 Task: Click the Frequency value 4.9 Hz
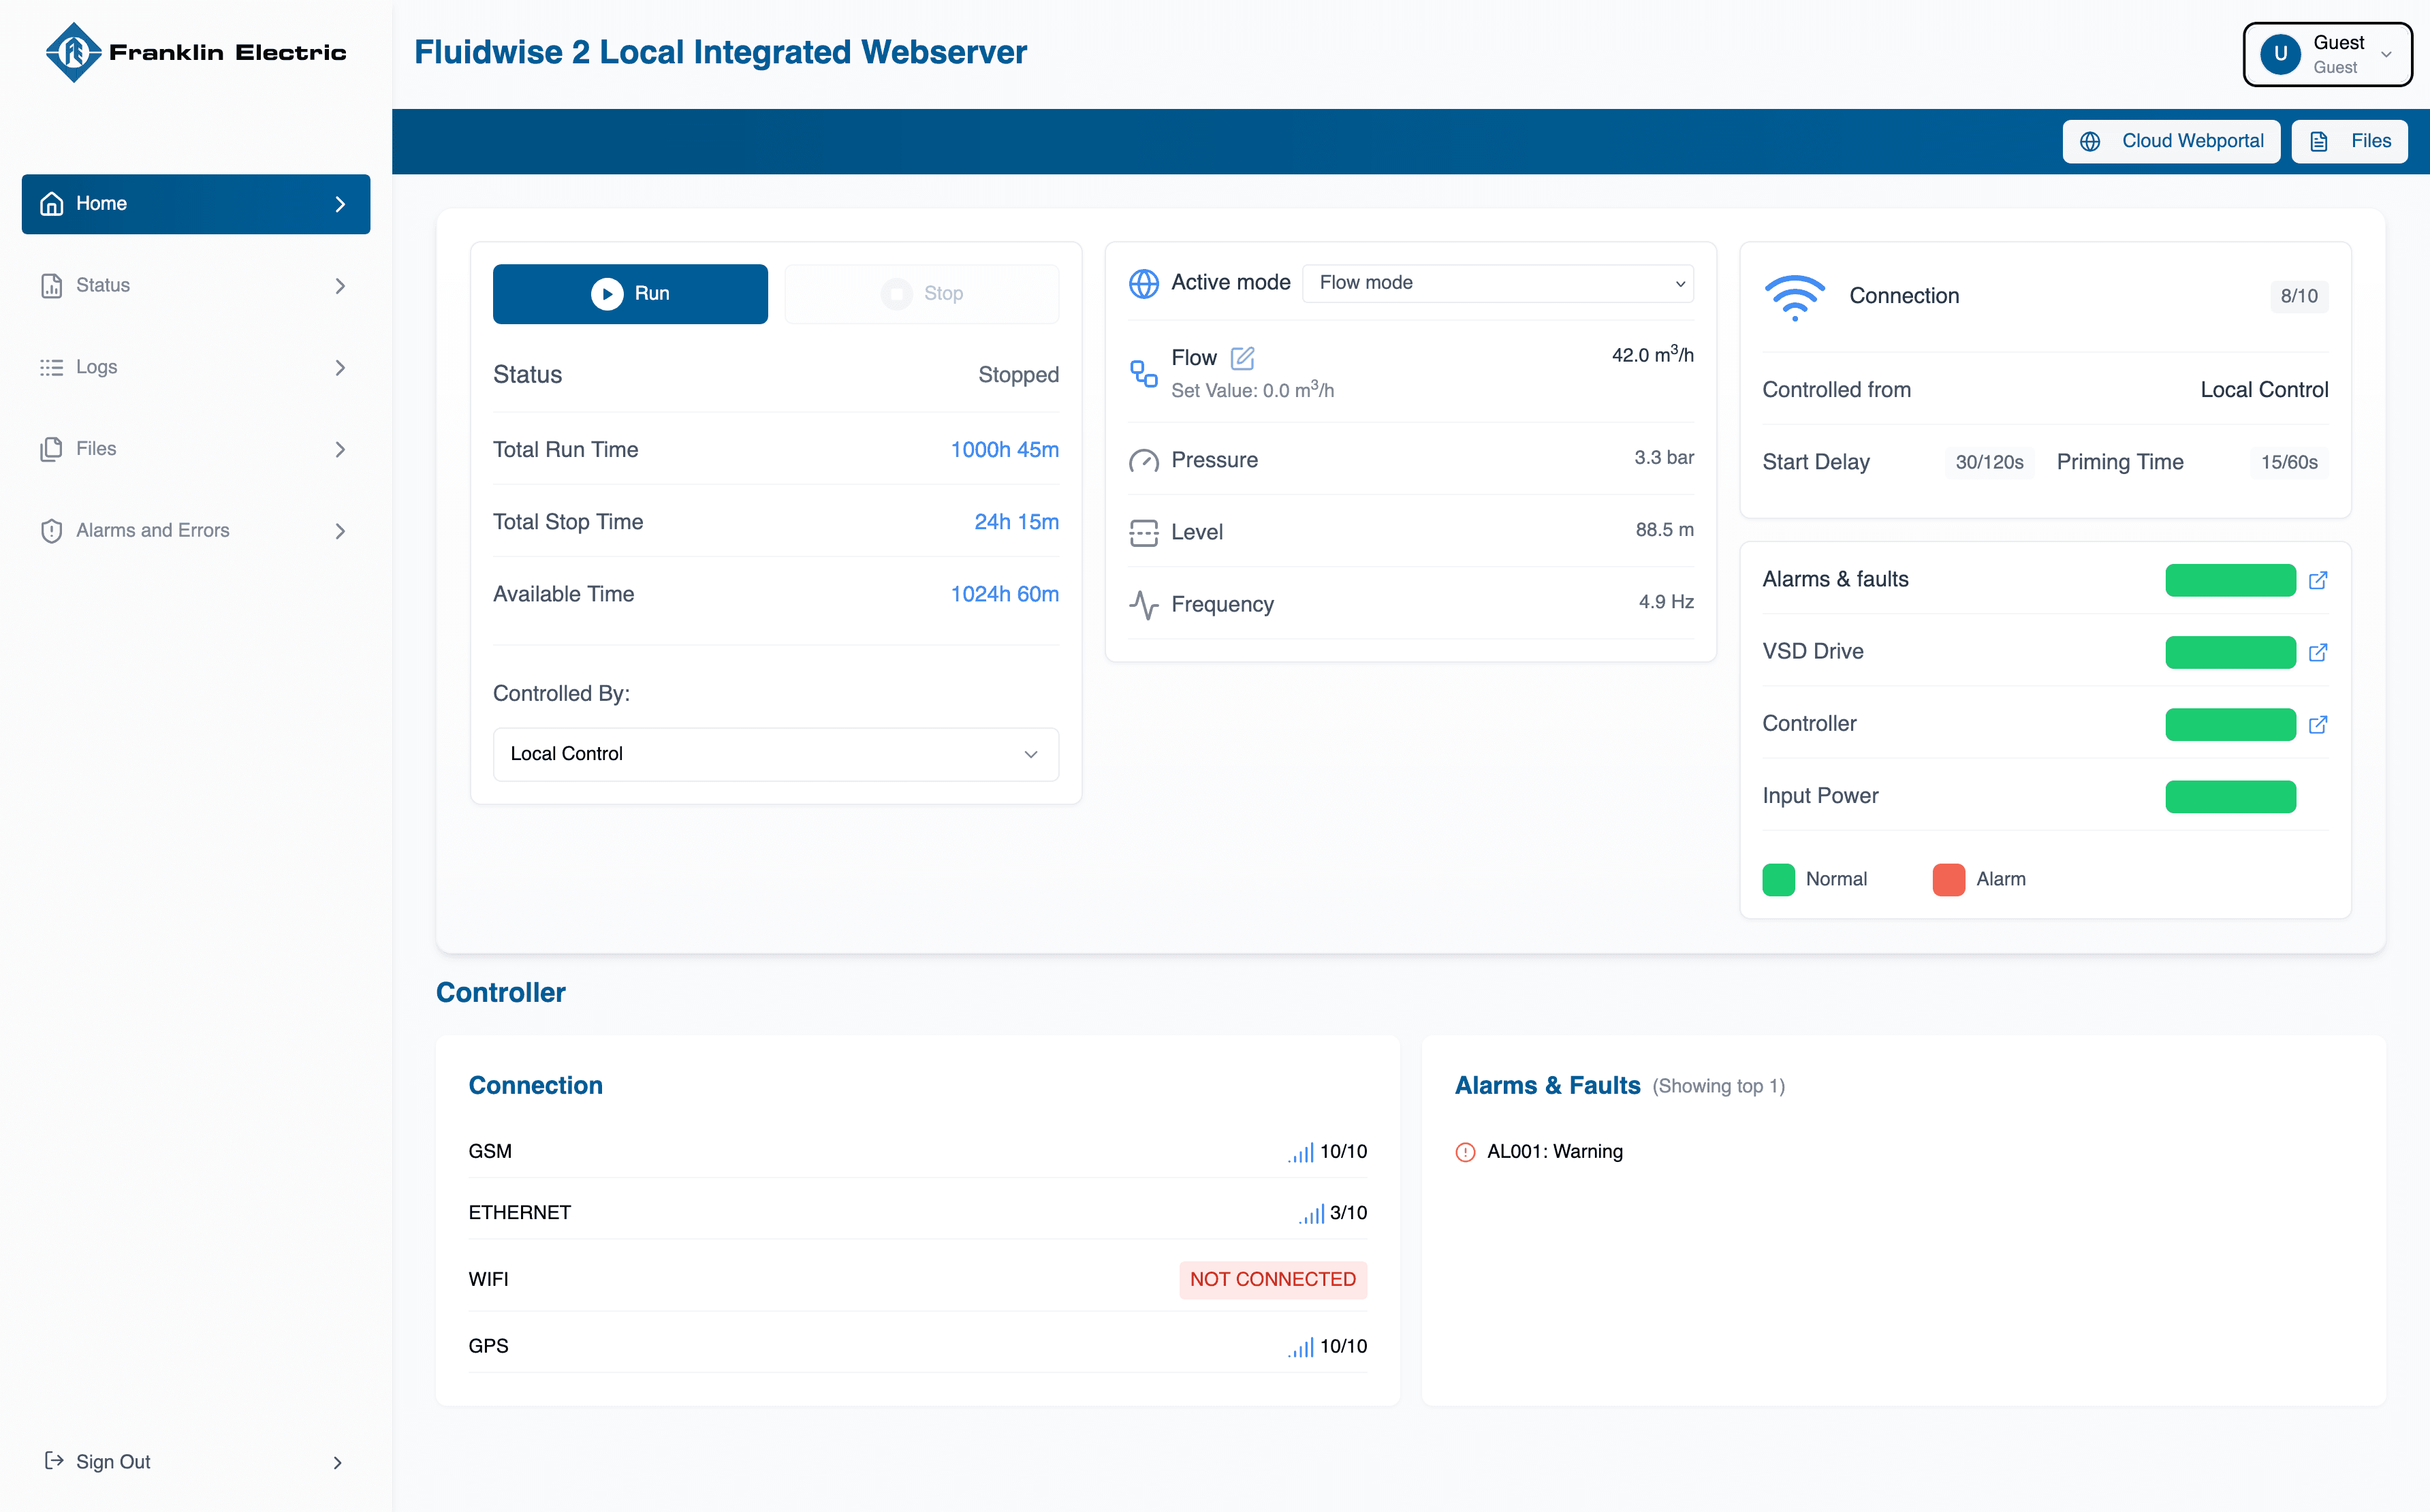[1666, 602]
